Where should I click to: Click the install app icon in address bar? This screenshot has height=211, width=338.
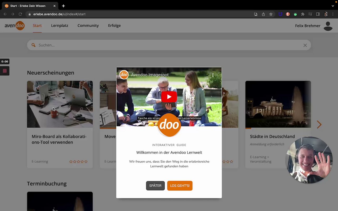(x=256, y=14)
